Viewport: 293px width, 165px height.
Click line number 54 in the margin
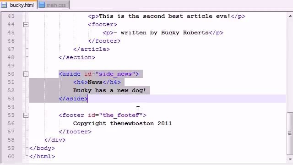coord(11,107)
